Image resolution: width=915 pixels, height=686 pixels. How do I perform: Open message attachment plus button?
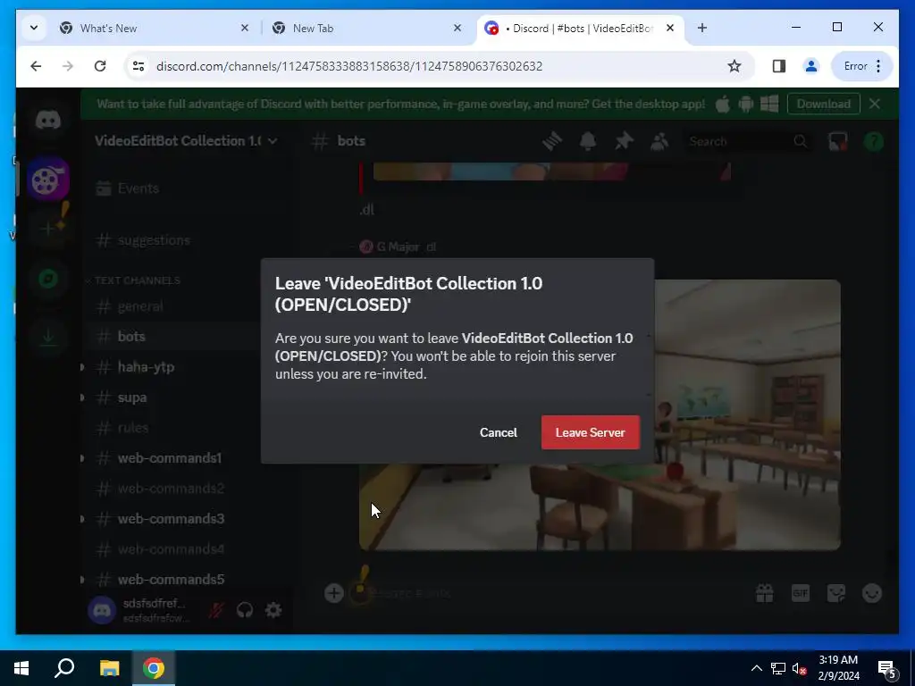(334, 593)
